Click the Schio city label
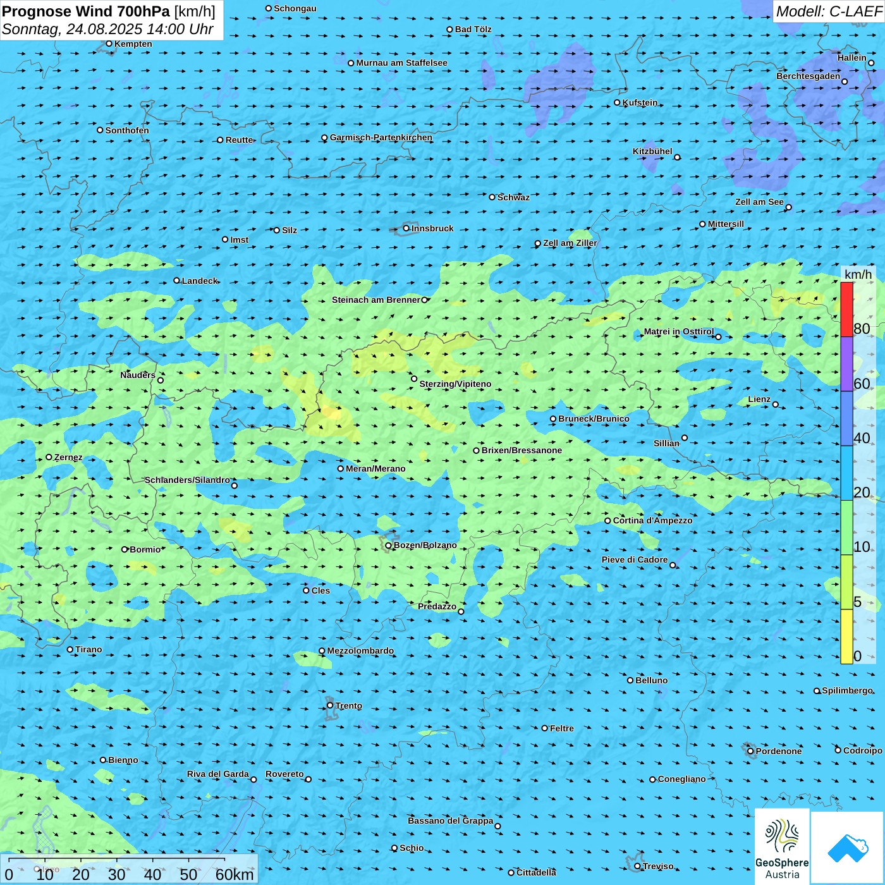Image resolution: width=885 pixels, height=885 pixels. pyautogui.click(x=412, y=848)
